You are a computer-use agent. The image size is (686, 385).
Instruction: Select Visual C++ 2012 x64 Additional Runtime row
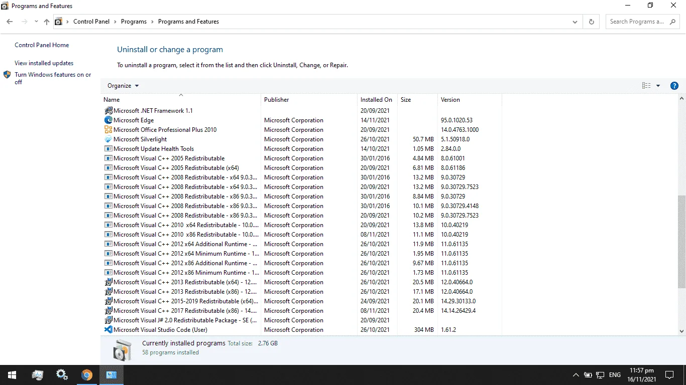click(x=302, y=244)
